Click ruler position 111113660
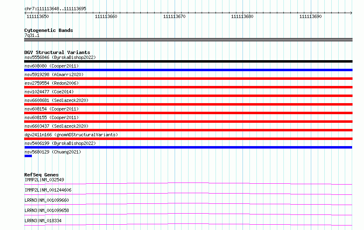The width and height of the screenshot is (364, 230). point(106,16)
